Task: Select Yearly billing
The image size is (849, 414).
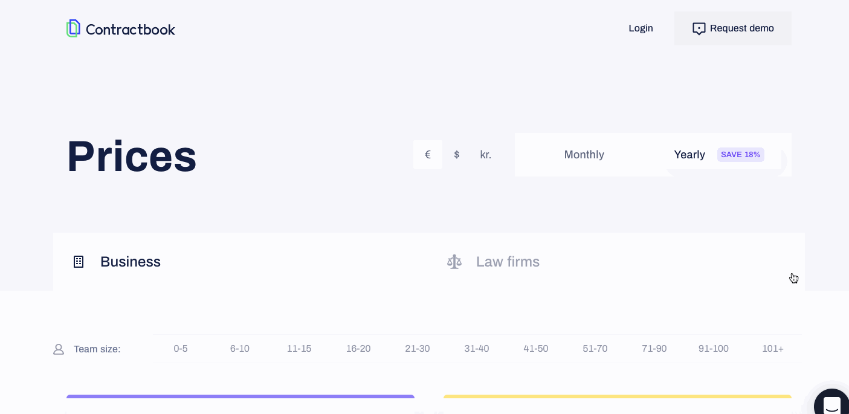Action: (x=689, y=155)
